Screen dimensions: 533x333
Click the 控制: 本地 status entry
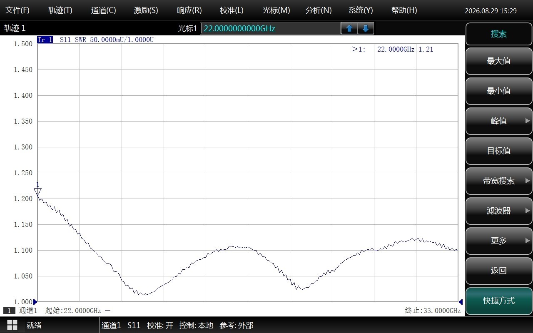tap(196, 326)
